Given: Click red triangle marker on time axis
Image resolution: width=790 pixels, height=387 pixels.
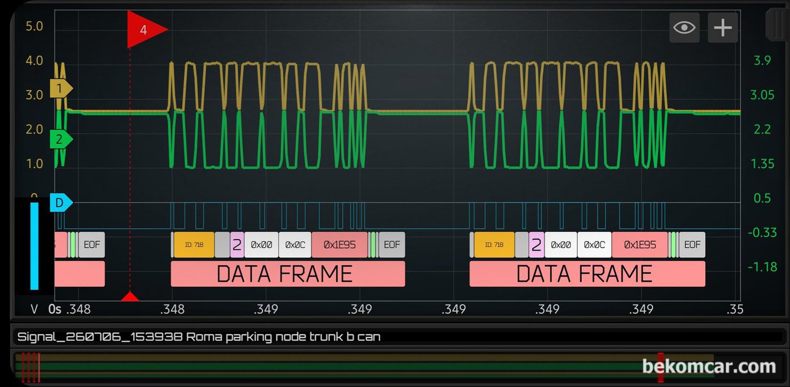Looking at the screenshot, I should click(130, 296).
